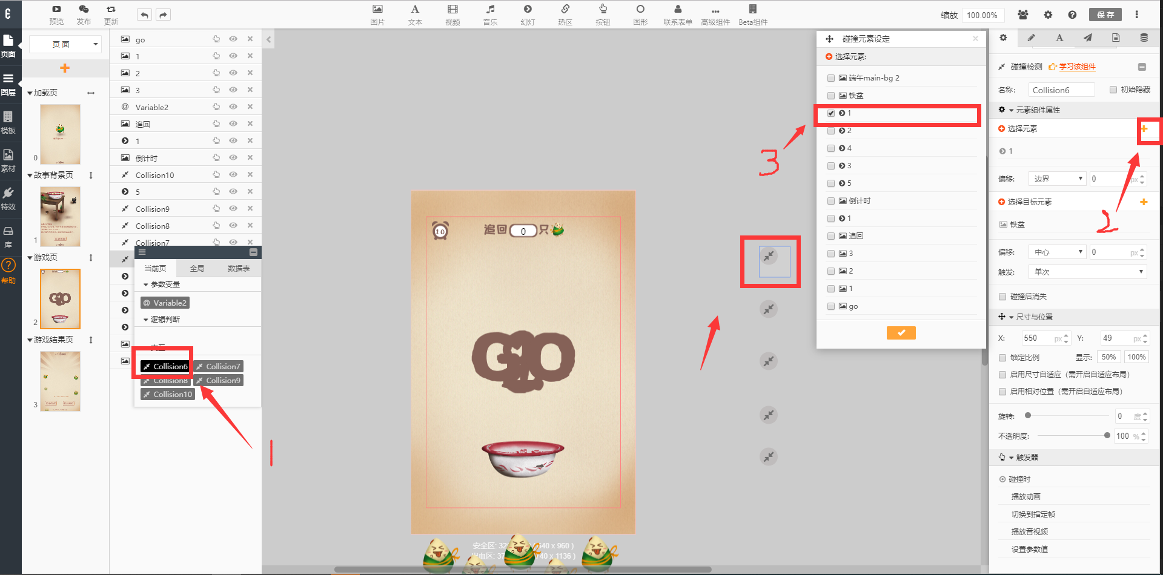
Task: Open the 单次 trigger dropdown
Action: coord(1088,272)
